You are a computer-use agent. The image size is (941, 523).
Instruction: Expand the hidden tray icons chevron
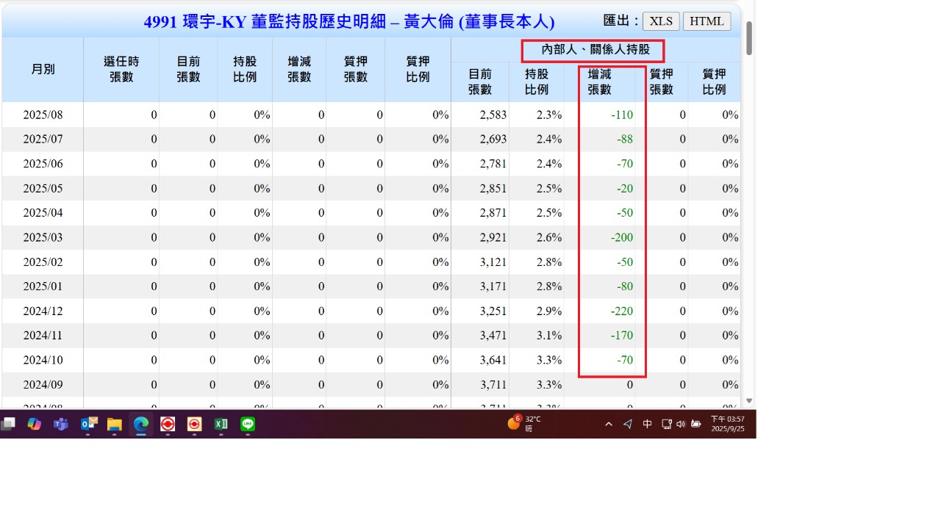point(609,424)
